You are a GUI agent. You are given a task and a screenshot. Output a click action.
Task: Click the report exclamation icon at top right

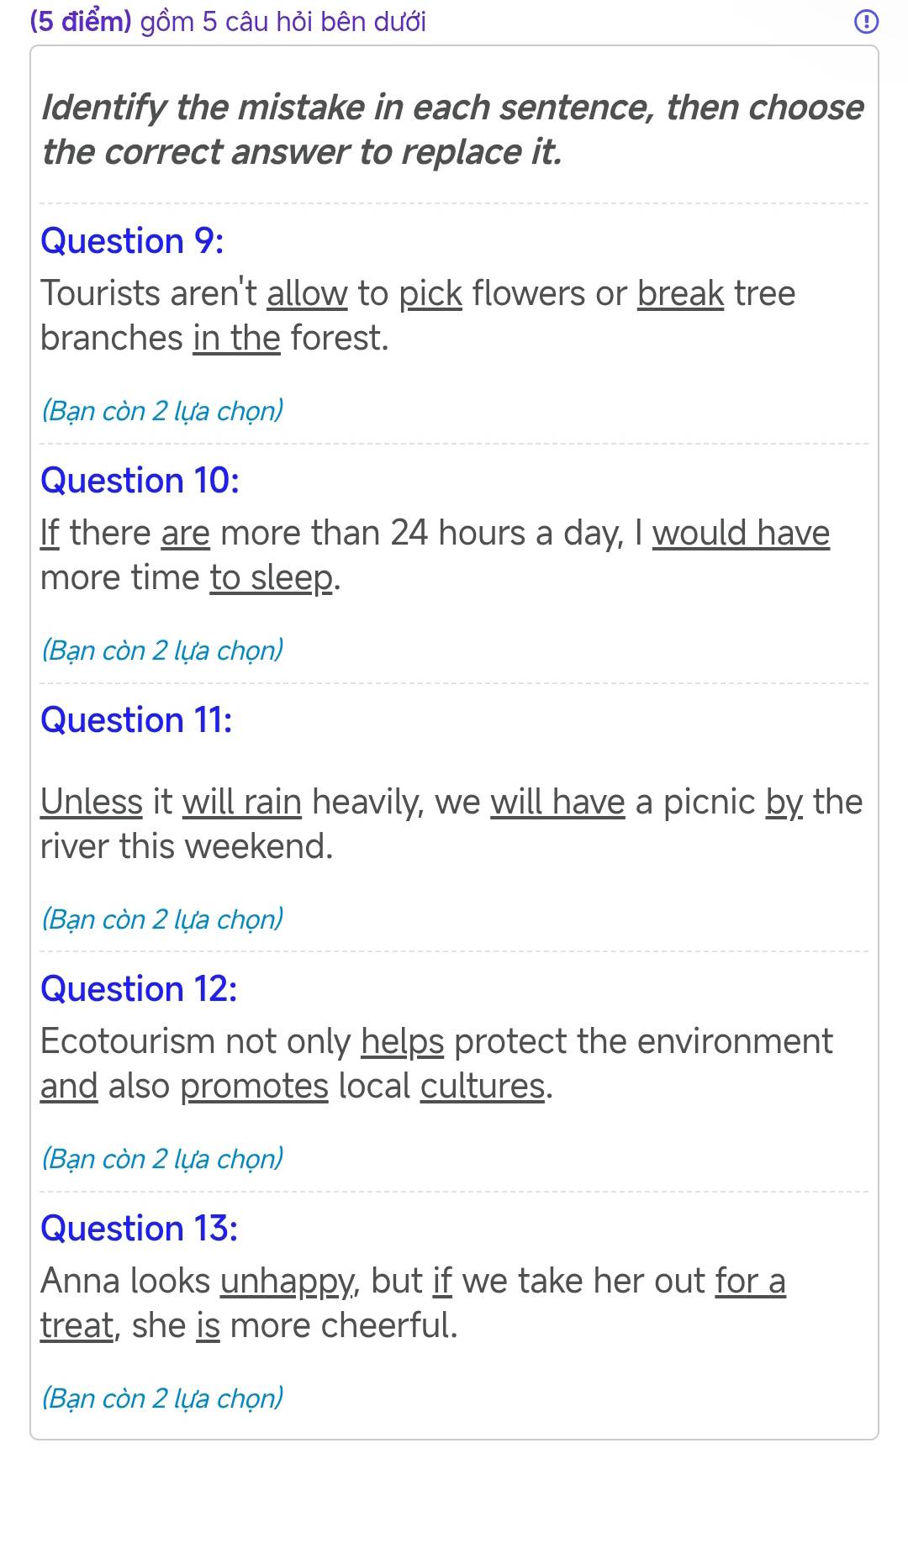click(866, 22)
